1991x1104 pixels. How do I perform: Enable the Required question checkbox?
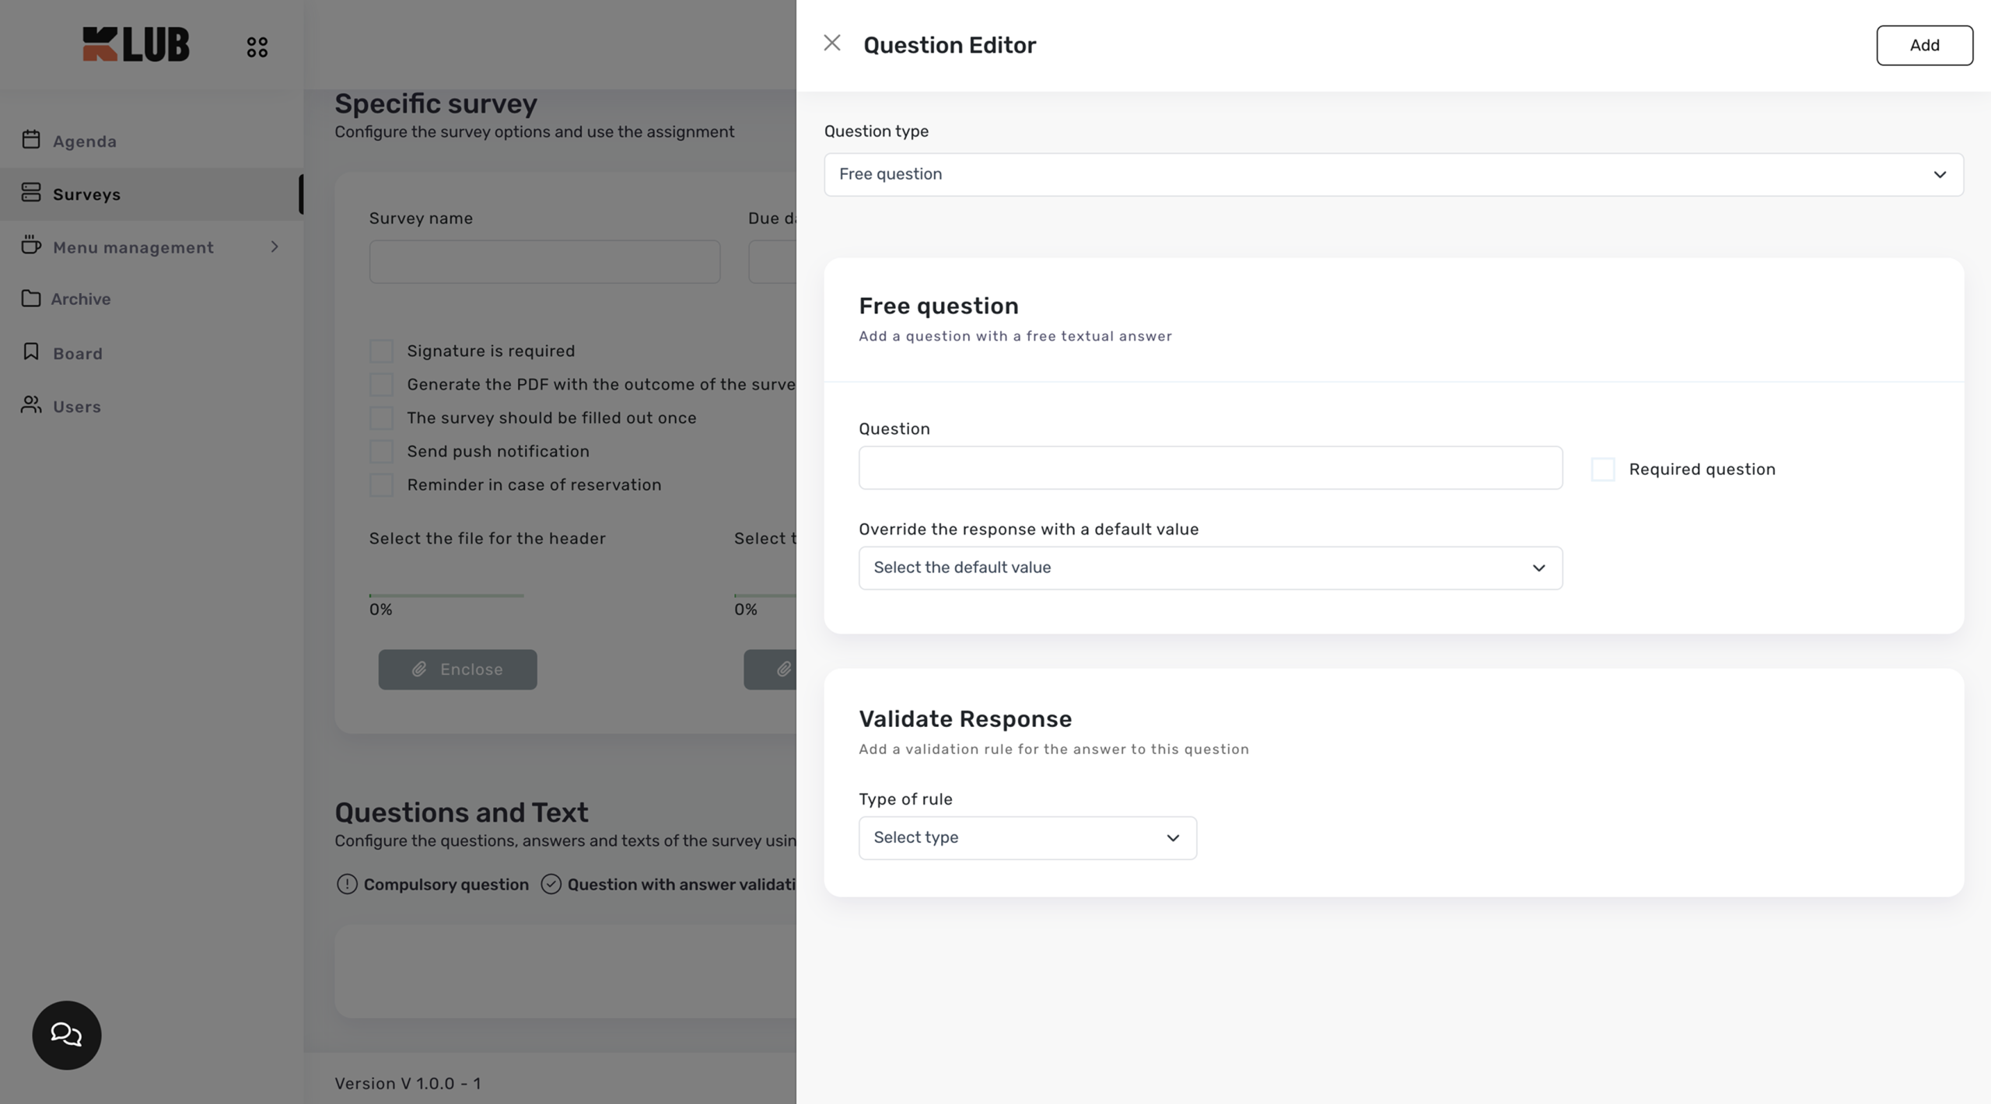pos(1603,469)
